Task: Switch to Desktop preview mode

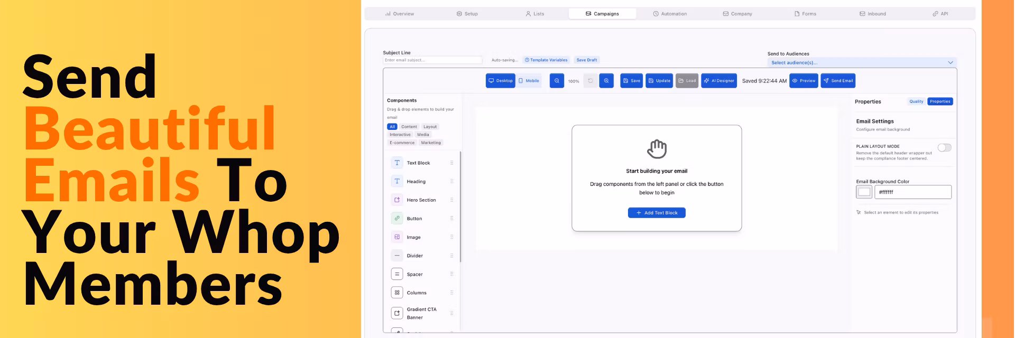Action: pos(501,81)
